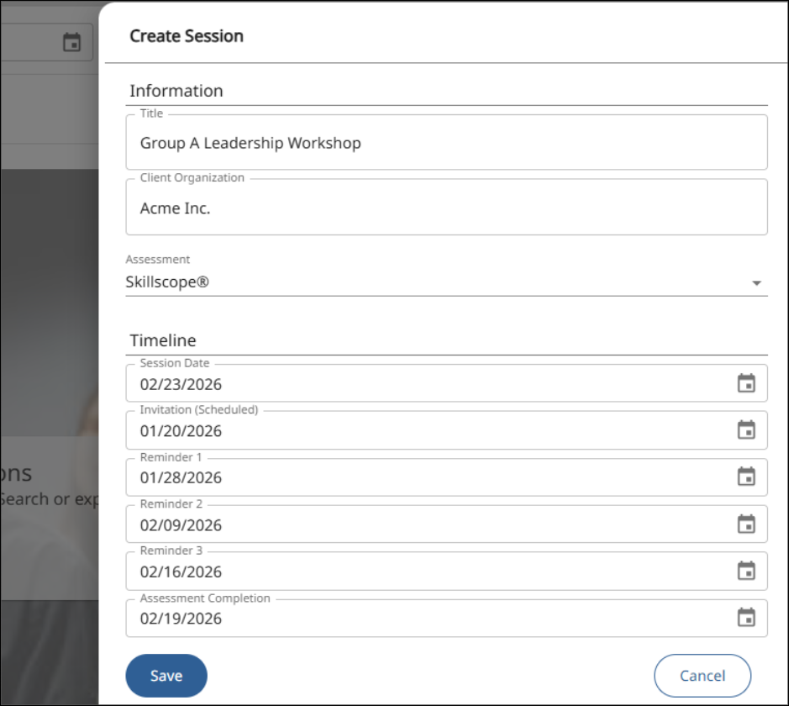
Task: Cancel session creation
Action: point(702,675)
